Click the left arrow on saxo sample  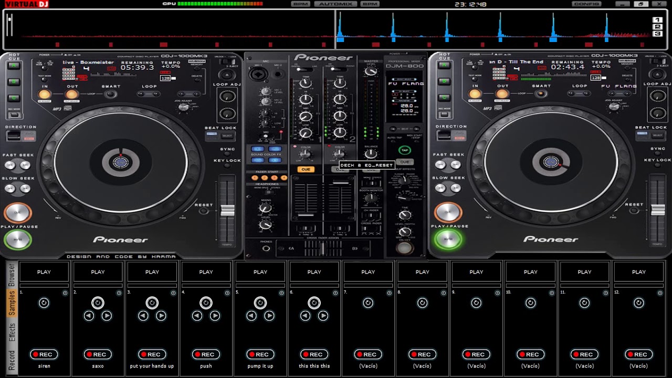click(89, 316)
